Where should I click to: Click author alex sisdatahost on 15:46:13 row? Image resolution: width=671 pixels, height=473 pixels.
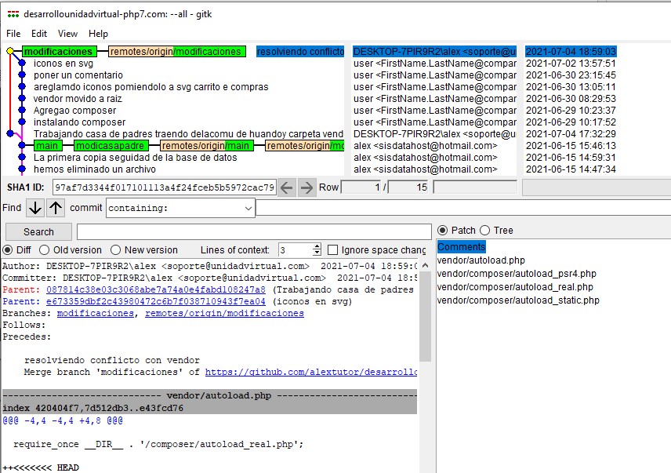tap(426, 146)
